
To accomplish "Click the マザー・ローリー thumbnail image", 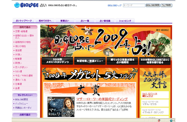I will (61, 107).
